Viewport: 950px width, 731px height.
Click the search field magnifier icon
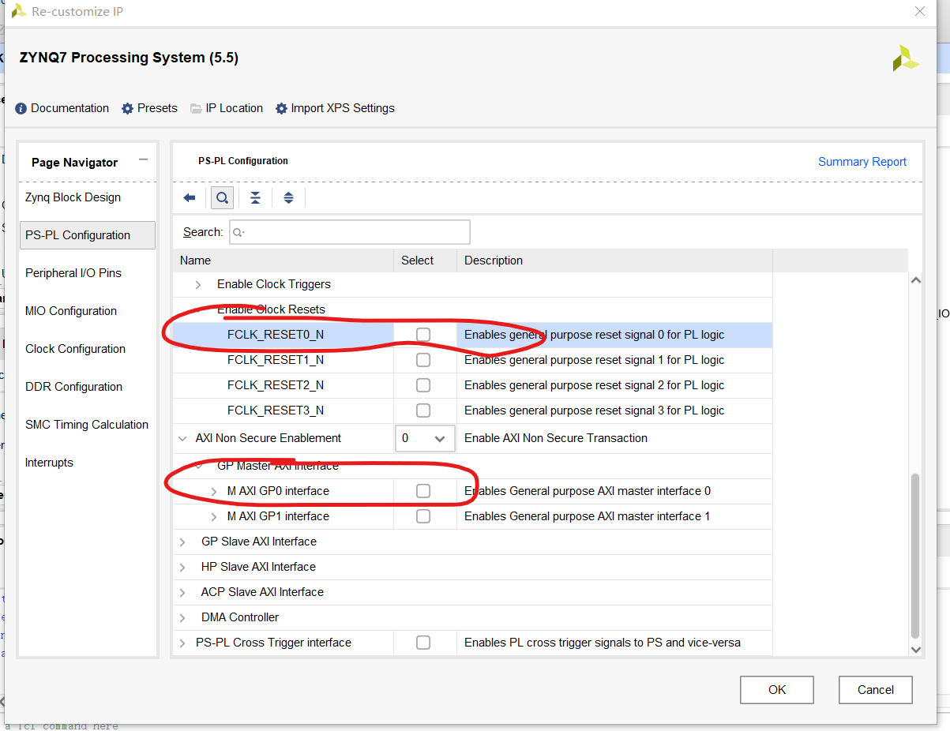[x=238, y=232]
